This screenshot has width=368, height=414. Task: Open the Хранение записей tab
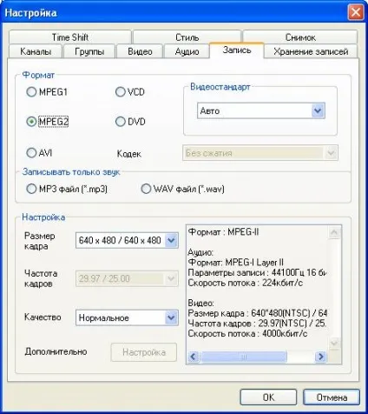click(311, 51)
